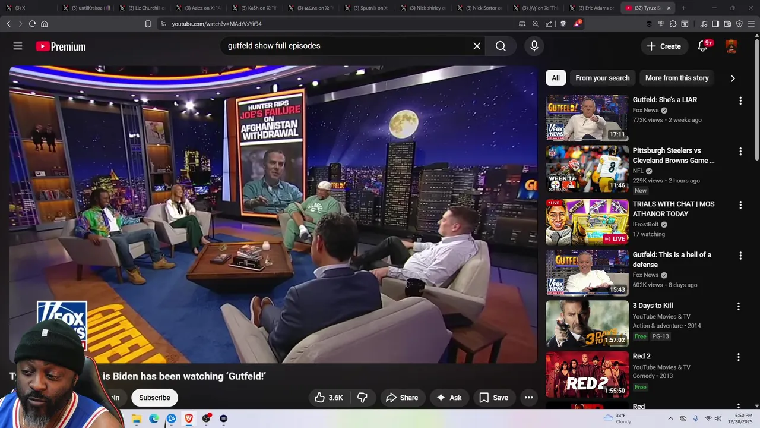Open Steelers vs Browns game thumbnail

coord(587,169)
